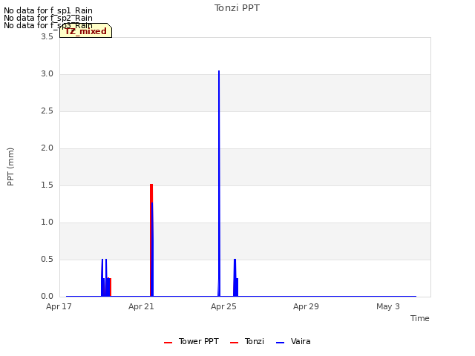Click the Time x-axis title
Image resolution: width=475 pixels, height=356 pixels.
coord(420,318)
